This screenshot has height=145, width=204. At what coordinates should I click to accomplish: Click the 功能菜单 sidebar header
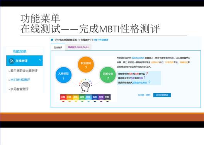click(x=20, y=51)
